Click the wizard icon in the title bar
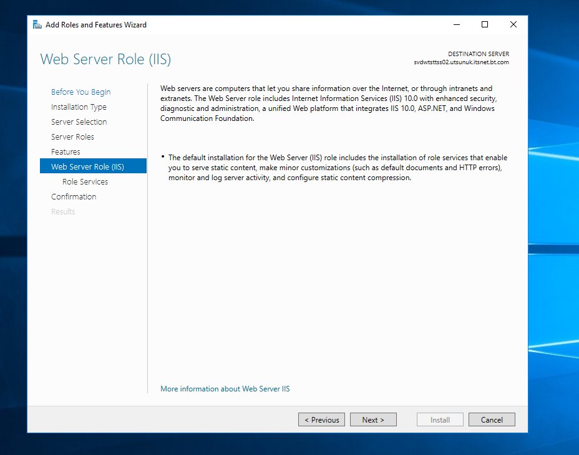This screenshot has height=455, width=579. [x=37, y=25]
